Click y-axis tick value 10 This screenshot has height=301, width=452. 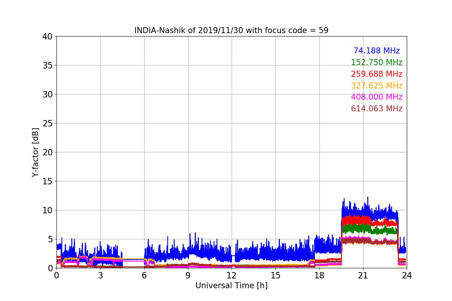pos(47,210)
